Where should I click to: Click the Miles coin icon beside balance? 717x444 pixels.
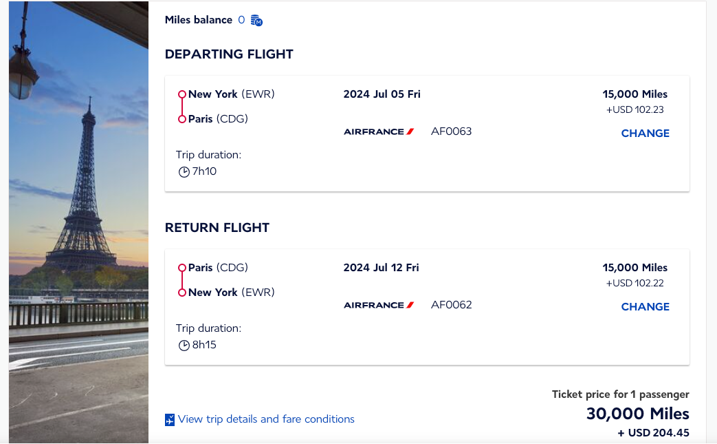(x=256, y=20)
